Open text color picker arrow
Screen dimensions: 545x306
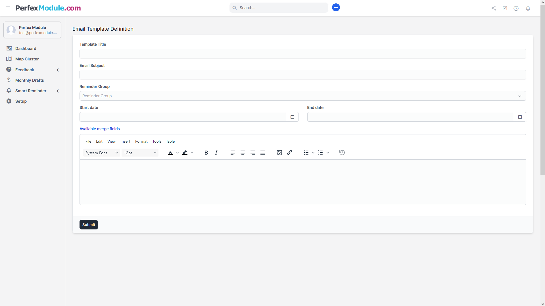pyautogui.click(x=178, y=153)
